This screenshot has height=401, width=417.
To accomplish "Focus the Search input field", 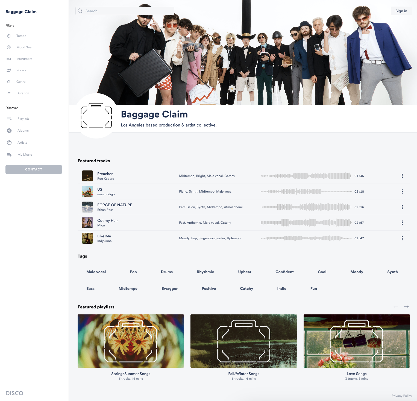I will point(125,11).
